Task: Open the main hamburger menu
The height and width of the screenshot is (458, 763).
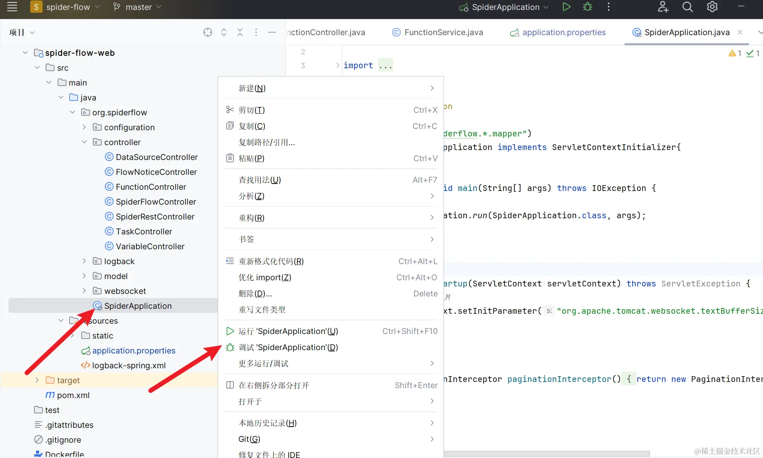Action: click(12, 7)
